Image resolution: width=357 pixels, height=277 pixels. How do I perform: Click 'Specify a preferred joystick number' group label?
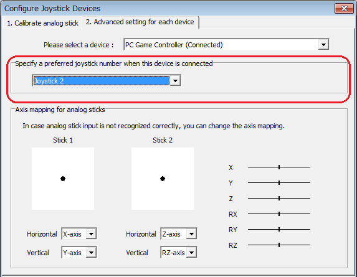click(x=114, y=63)
